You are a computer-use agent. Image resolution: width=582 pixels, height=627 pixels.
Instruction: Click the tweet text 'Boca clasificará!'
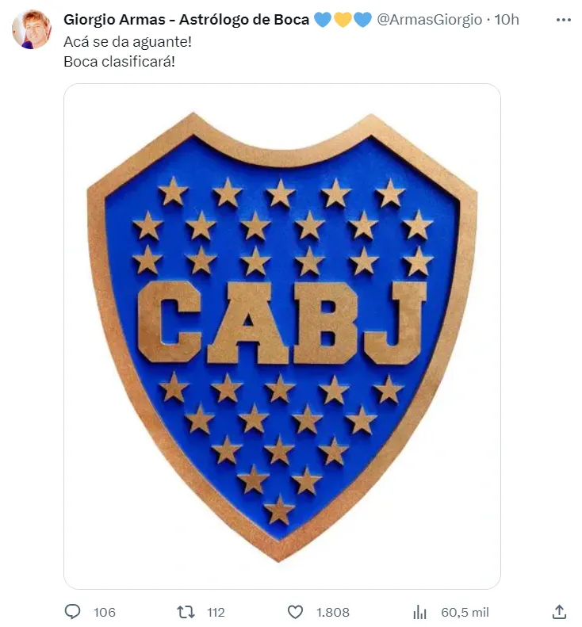tap(119, 62)
